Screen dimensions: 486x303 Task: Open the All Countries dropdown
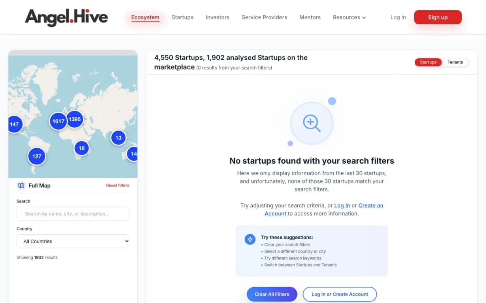coord(73,241)
